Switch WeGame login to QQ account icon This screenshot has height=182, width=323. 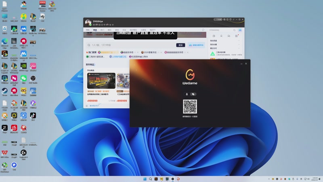tap(187, 94)
